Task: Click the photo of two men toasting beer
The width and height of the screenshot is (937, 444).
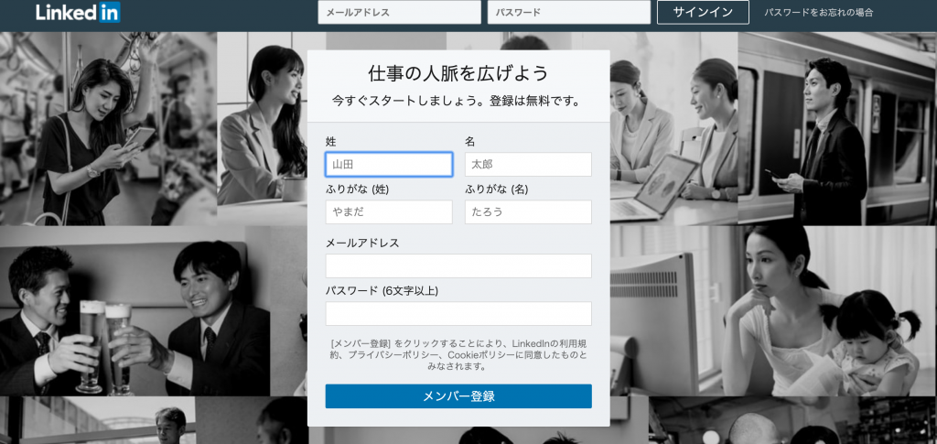Action: coord(137,311)
